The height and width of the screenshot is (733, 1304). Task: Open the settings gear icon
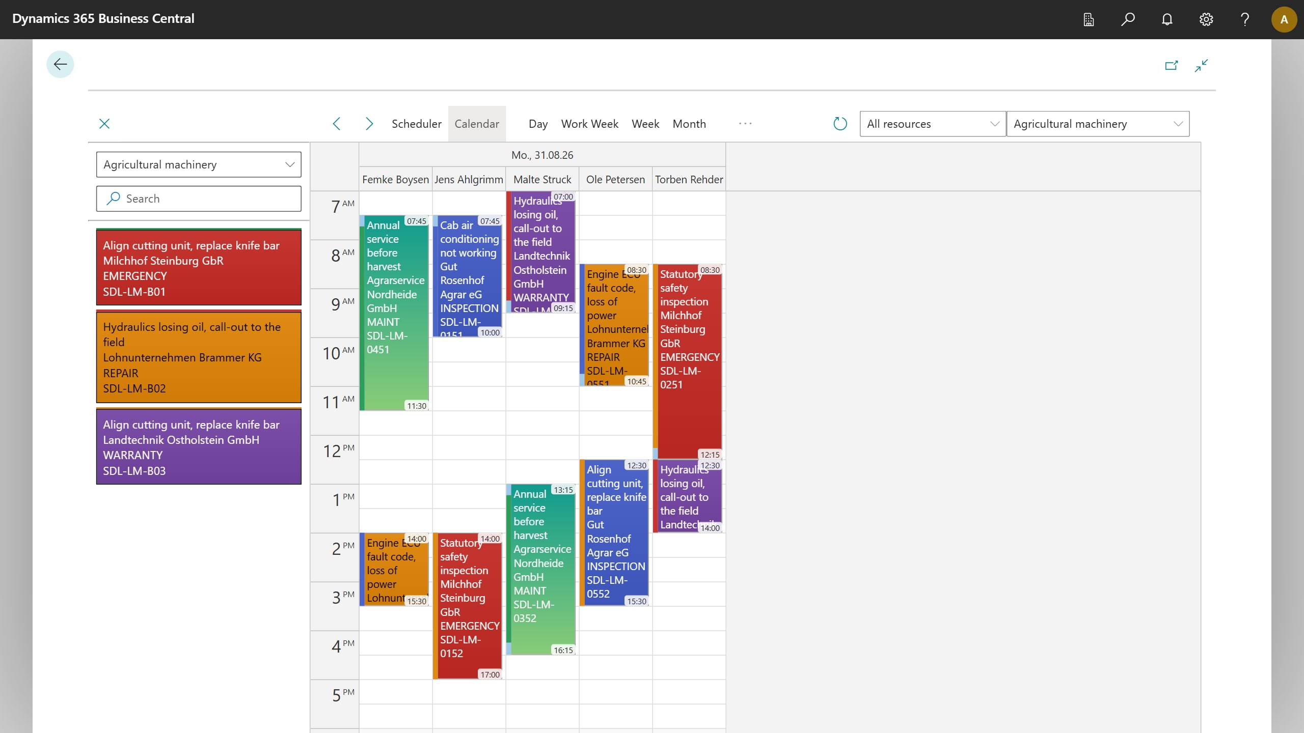click(x=1206, y=19)
